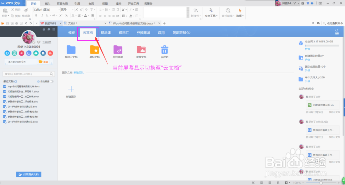345x185 pixels.
Task: Click the print icon in quick toolbar
Action: tap(17, 23)
